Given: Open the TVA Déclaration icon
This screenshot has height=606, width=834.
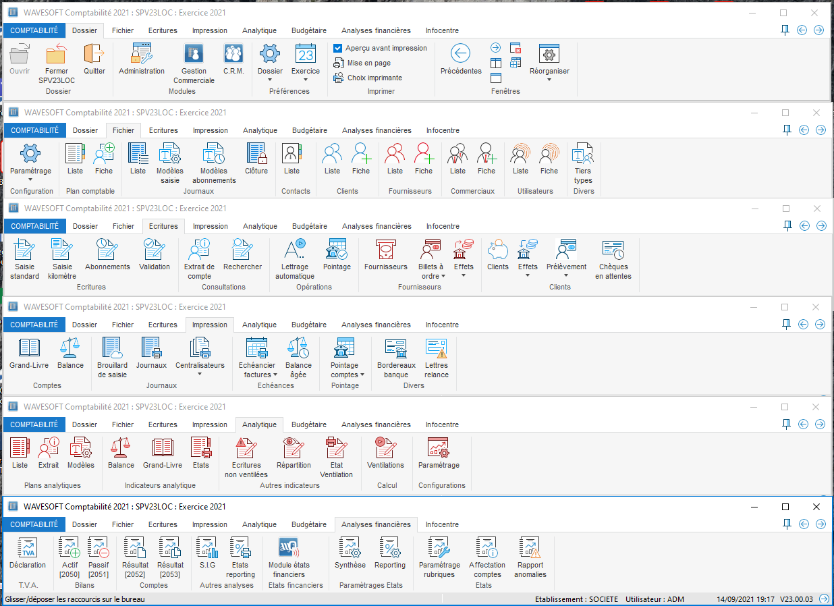Looking at the screenshot, I should (28, 548).
